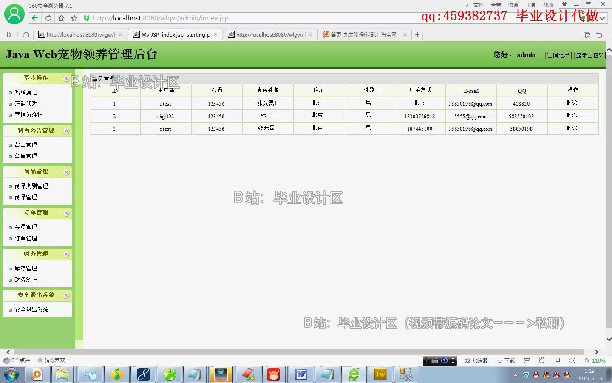The image size is (612, 383).
Task: Open 密码修改 in the sidebar
Action: coord(25,103)
